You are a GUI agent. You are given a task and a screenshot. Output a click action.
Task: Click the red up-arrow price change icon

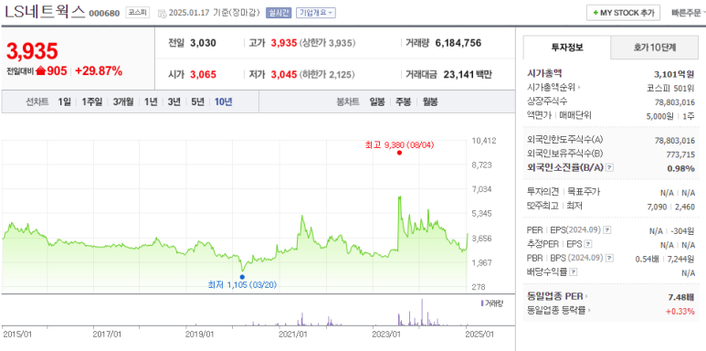tap(41, 70)
